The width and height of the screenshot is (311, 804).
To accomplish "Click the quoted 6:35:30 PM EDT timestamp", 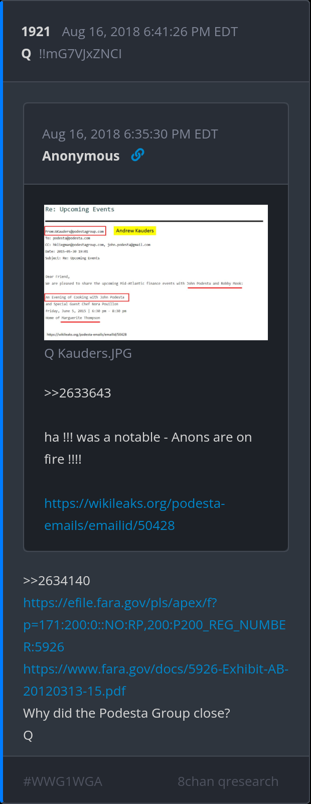I will [x=130, y=134].
